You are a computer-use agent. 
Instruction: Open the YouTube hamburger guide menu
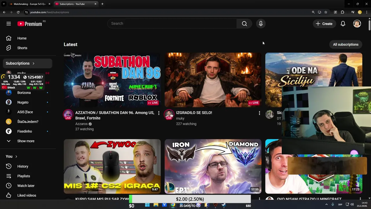[9, 24]
